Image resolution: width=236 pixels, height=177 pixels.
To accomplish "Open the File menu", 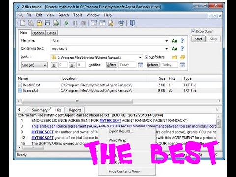I will 29,15.
